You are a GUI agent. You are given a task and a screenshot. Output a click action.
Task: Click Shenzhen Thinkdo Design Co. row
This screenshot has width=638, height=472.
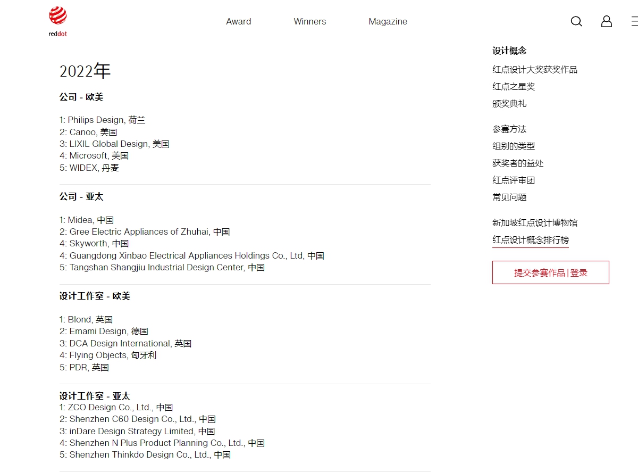pyautogui.click(x=145, y=455)
